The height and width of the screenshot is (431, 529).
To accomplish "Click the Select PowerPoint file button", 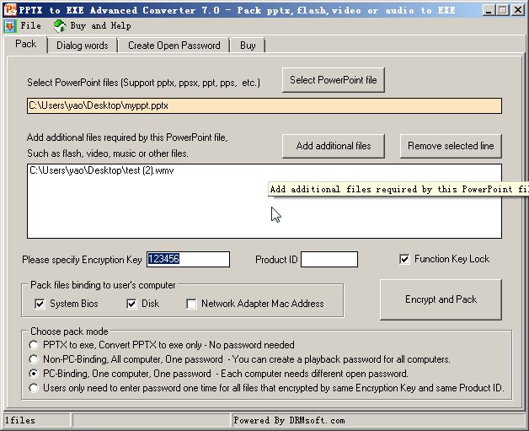I will 334,80.
